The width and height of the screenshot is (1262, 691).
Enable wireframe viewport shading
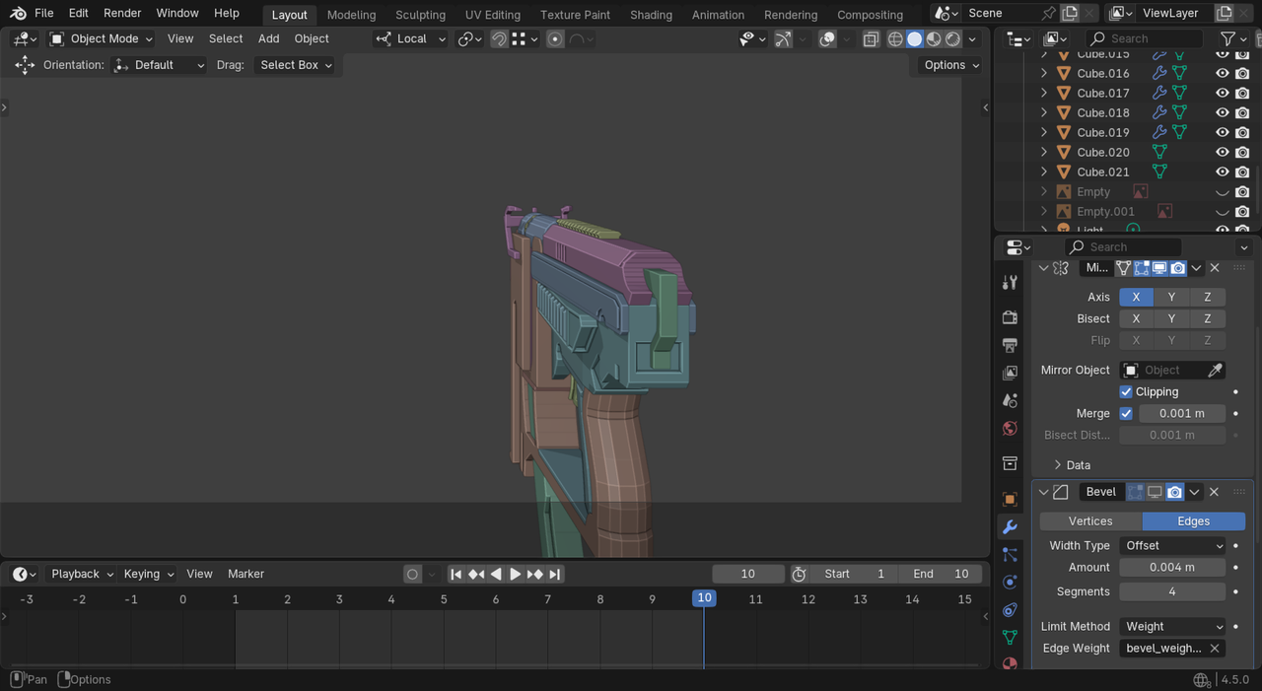895,39
